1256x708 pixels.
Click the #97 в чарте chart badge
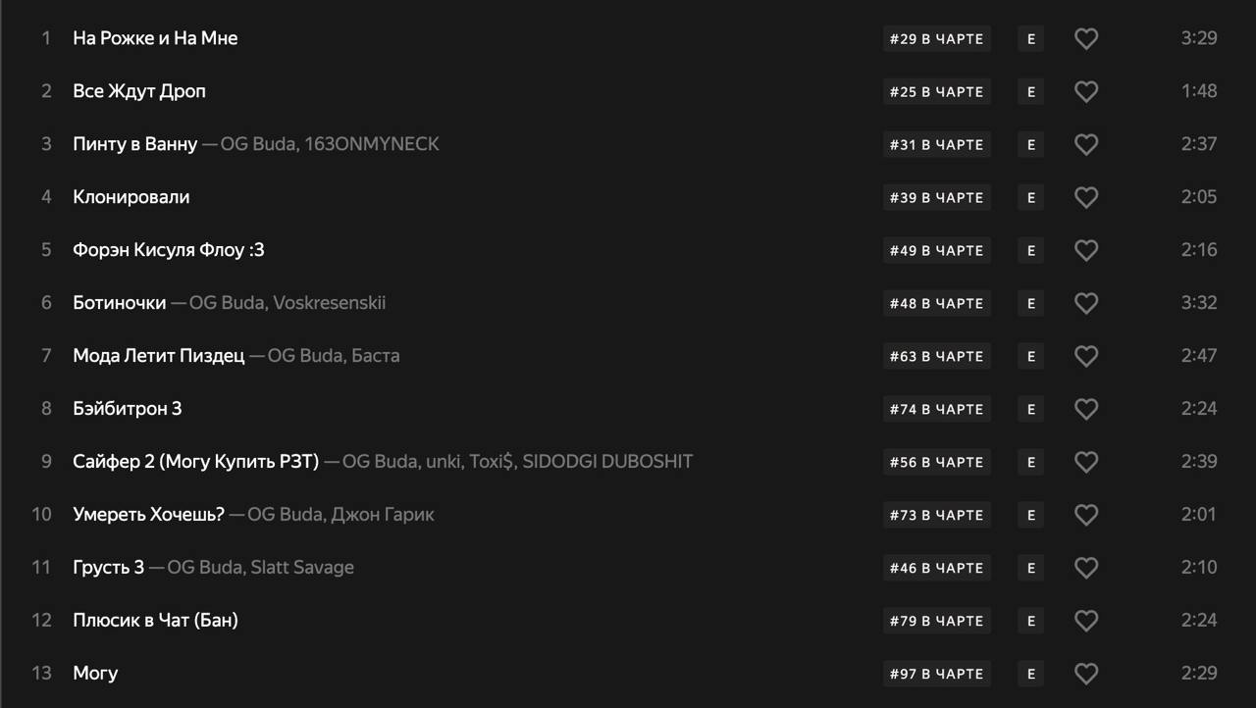click(x=936, y=674)
